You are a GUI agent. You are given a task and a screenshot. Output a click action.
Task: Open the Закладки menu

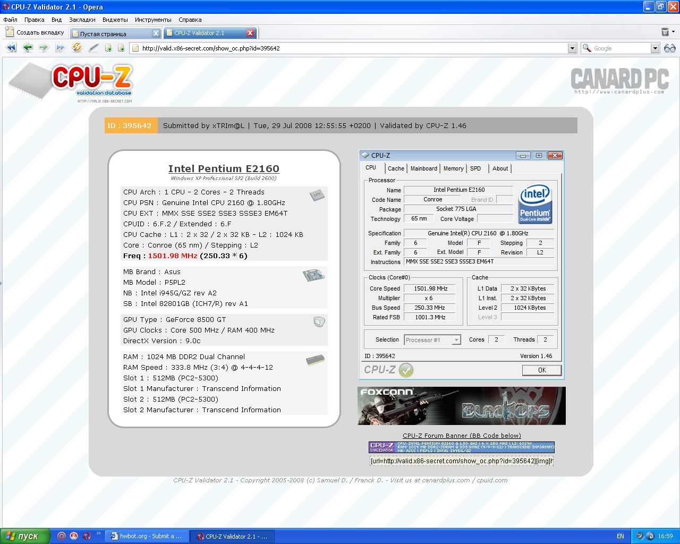tap(82, 20)
